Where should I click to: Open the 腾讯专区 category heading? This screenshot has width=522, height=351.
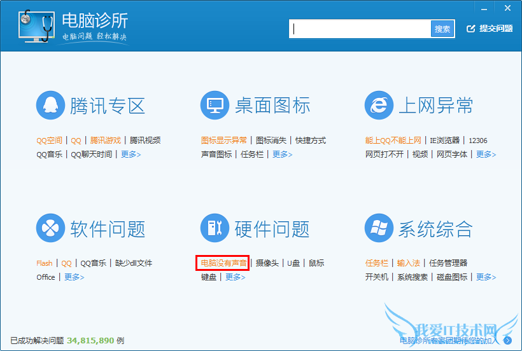tap(108, 106)
